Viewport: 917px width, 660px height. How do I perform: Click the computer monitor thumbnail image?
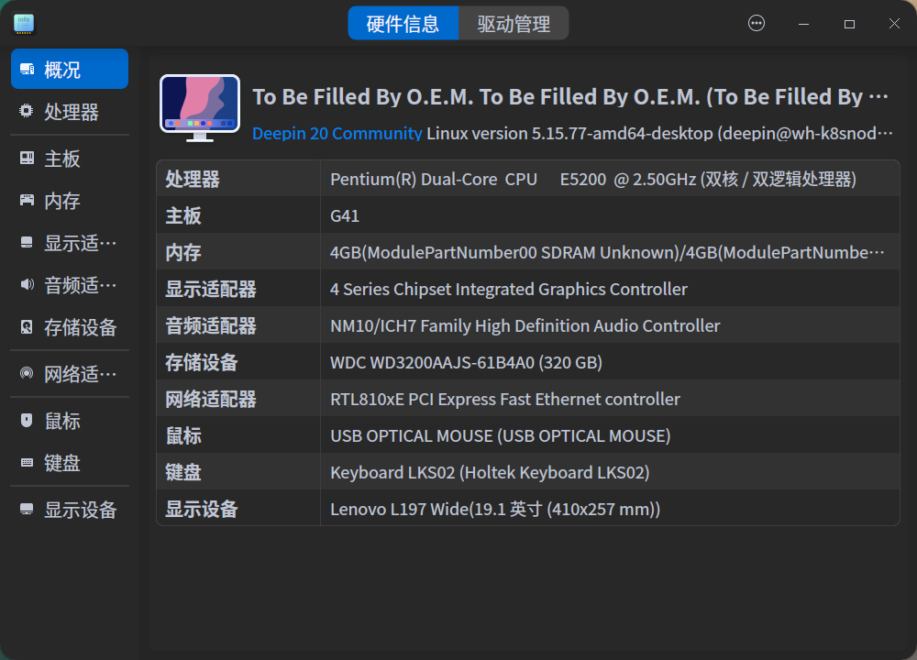point(200,108)
